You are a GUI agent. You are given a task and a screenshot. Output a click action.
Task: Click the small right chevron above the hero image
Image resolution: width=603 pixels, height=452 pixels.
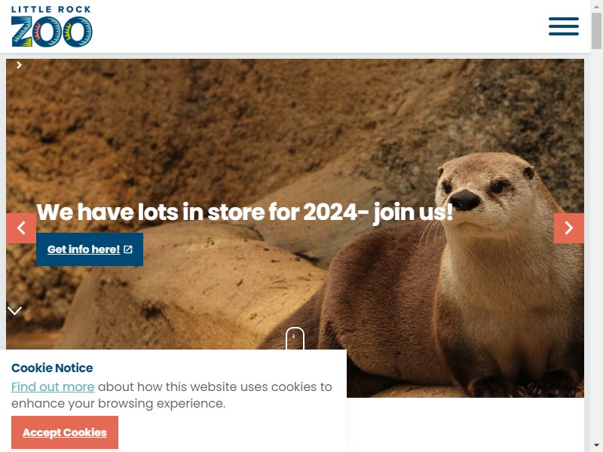[19, 65]
